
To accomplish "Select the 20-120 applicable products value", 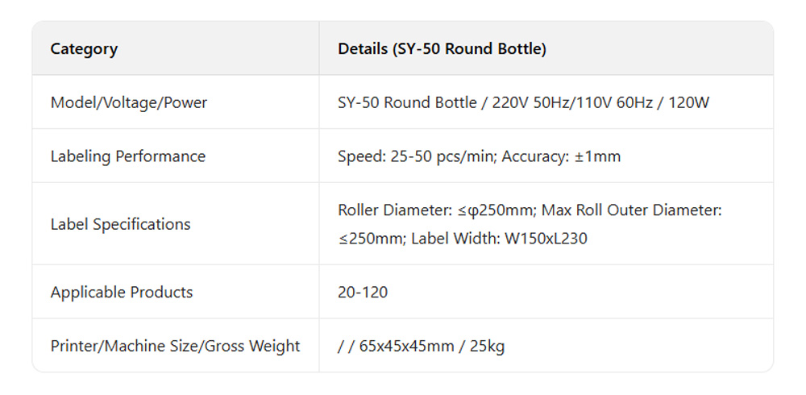I will coord(363,292).
